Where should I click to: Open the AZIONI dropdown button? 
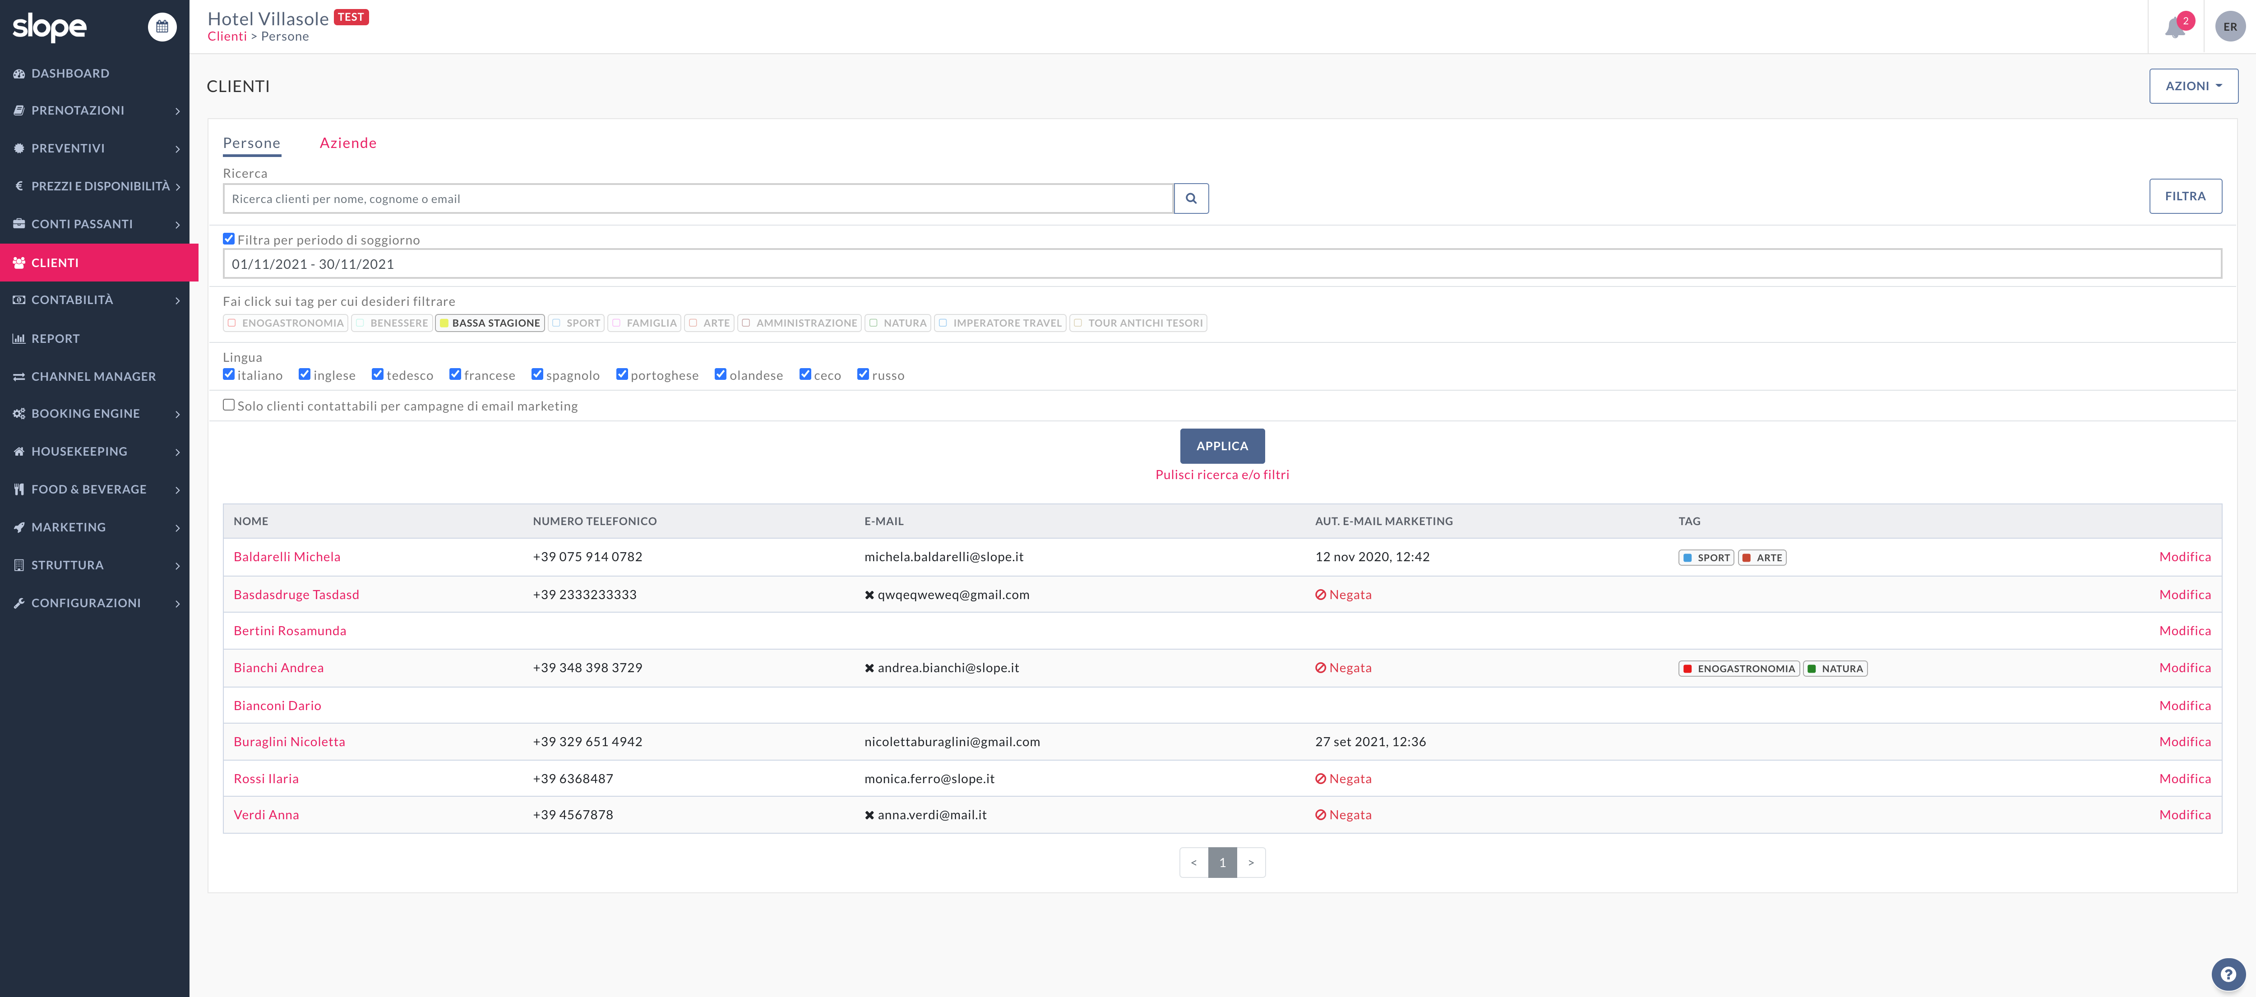point(2193,86)
